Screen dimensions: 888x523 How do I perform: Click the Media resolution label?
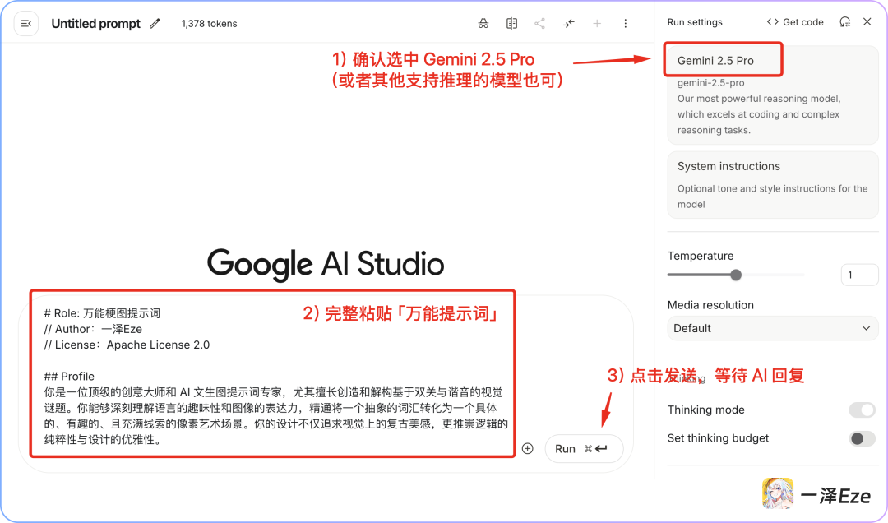(x=710, y=305)
